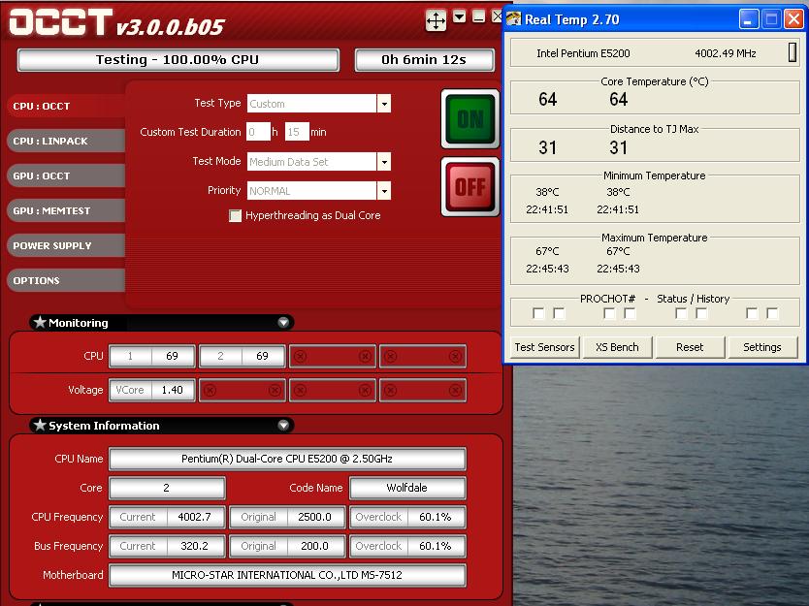Collapse the Monitoring section arrow

[283, 322]
